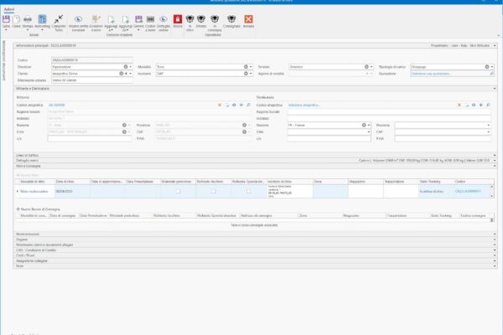503x335 pixels.
Task: Click the orange Annulla icon
Action: click(x=248, y=19)
